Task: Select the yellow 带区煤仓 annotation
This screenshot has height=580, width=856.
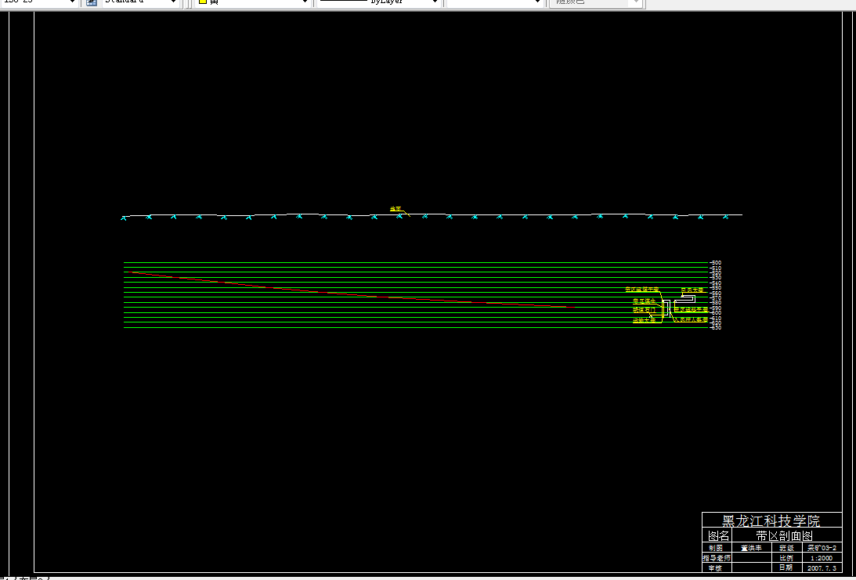Action: click(x=645, y=301)
